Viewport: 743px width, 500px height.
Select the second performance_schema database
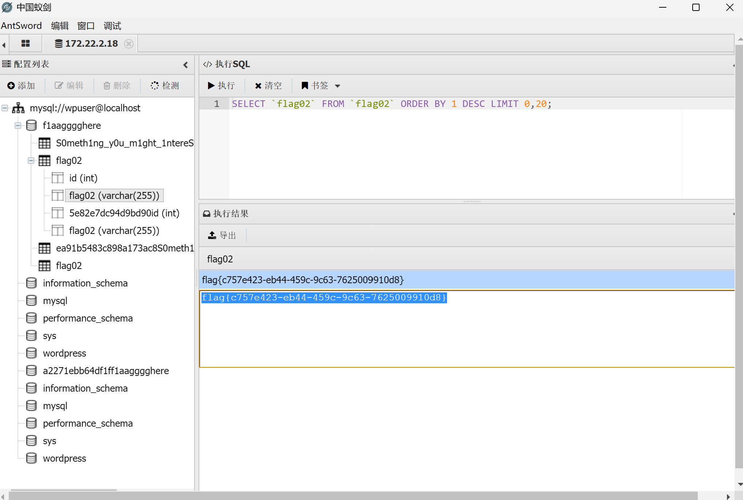click(88, 423)
